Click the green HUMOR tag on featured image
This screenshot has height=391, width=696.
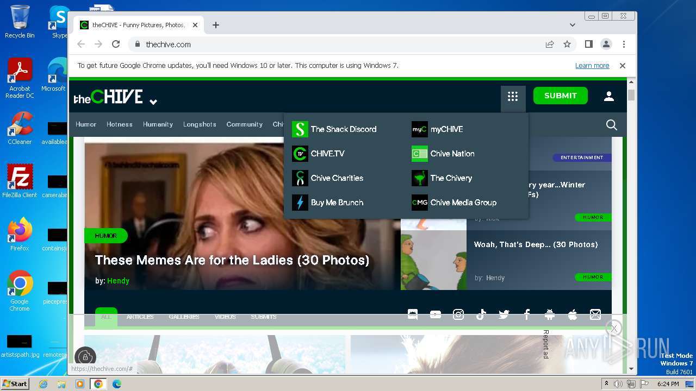click(x=106, y=236)
